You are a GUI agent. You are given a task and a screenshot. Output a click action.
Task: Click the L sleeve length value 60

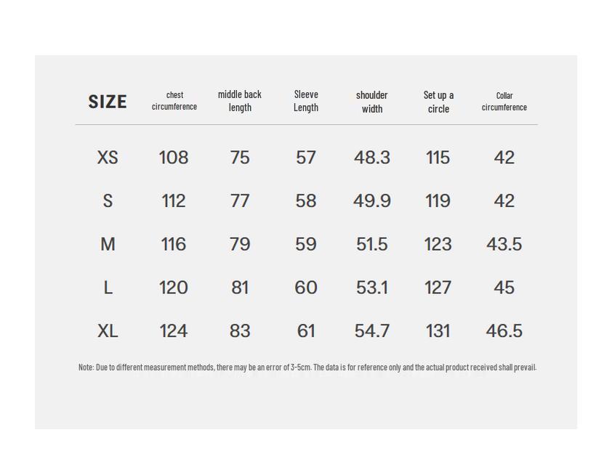click(306, 288)
